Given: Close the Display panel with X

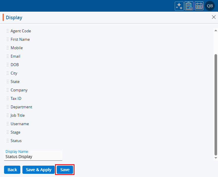Looking at the screenshot, I should click(x=213, y=17).
